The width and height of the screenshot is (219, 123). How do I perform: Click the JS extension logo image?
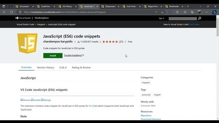(27, 43)
